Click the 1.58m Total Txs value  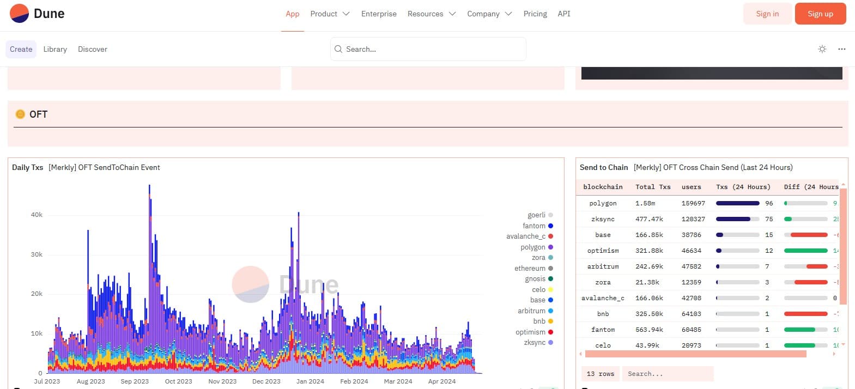(x=645, y=203)
